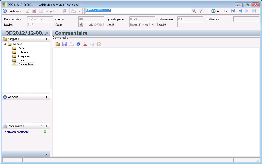Image resolution: width=262 pixels, height=164 pixels.
Task: Click the Devise EUR field
Action: coord(40,25)
